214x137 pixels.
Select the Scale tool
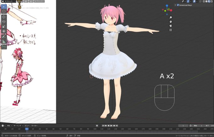(x=4, y=26)
